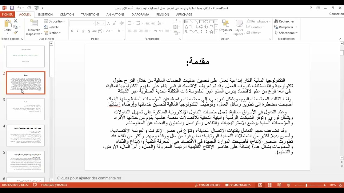The image size is (344, 193).
Task: Select slide 3 thumbnail
Action: pos(26,109)
